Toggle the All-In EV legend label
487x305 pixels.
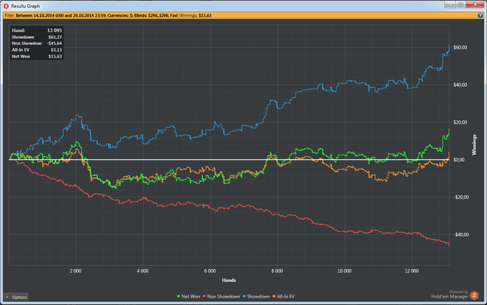pos(286,296)
